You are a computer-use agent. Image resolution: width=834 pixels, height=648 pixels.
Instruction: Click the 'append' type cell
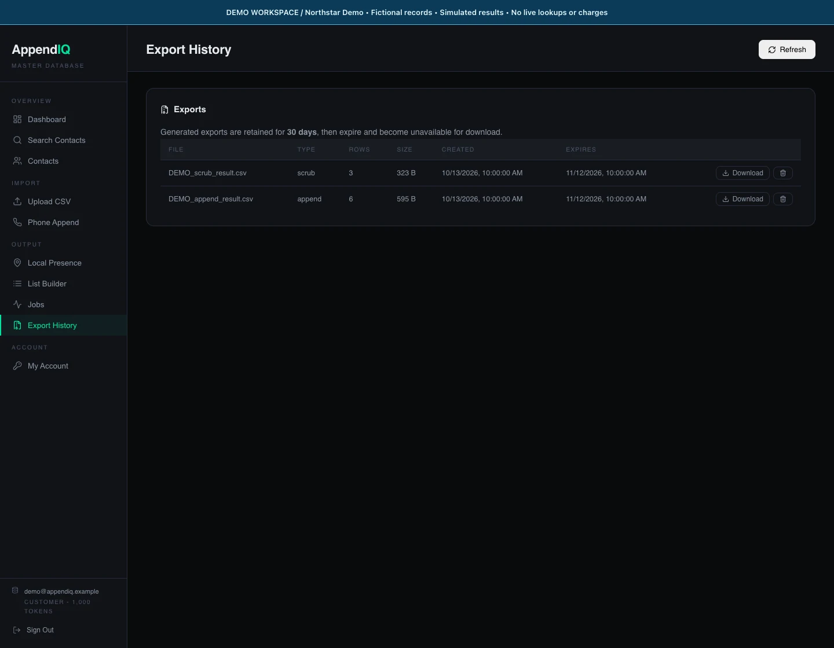(x=309, y=199)
